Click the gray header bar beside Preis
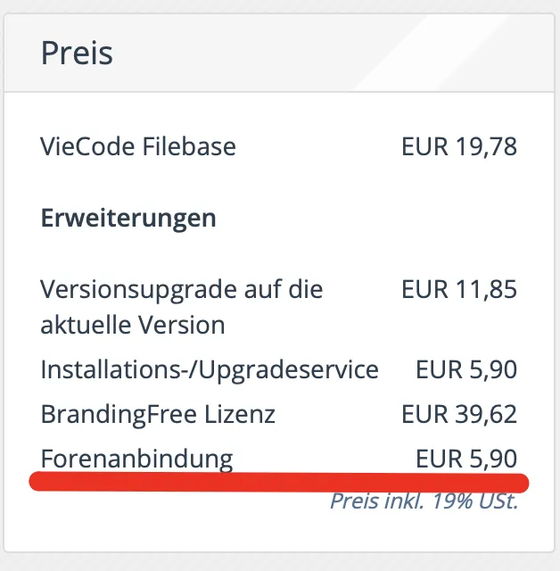The width and height of the screenshot is (560, 571). click(x=327, y=54)
